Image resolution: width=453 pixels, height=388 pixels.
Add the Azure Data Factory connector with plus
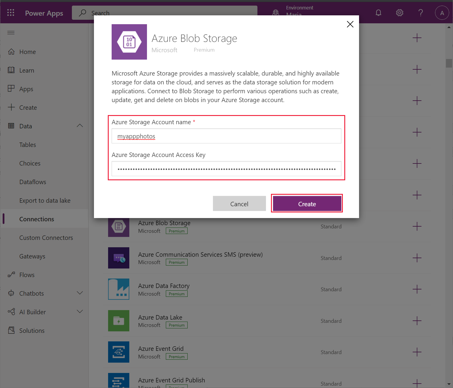pos(417,289)
